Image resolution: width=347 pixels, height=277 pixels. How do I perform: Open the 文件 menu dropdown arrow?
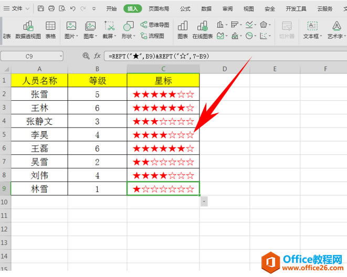click(27, 9)
